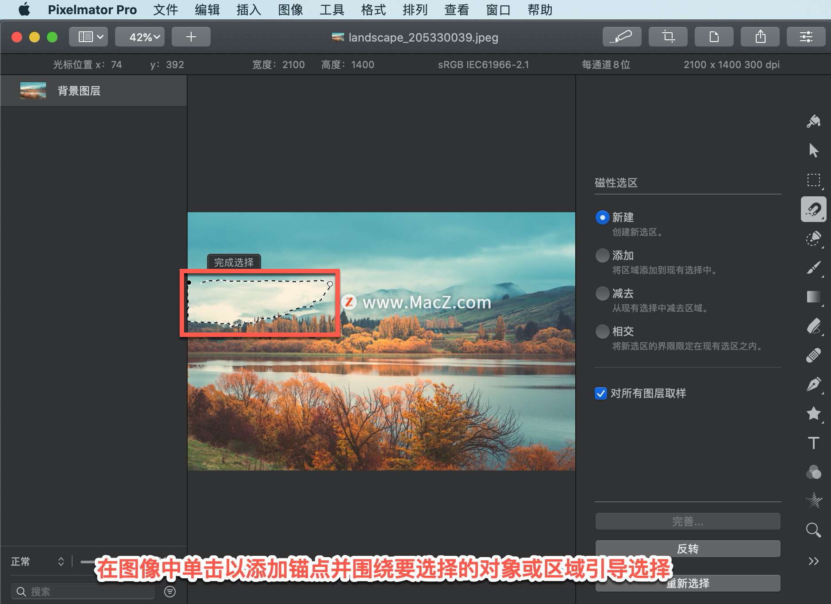Select the Repair bandage tool
The image size is (831, 604).
[813, 356]
